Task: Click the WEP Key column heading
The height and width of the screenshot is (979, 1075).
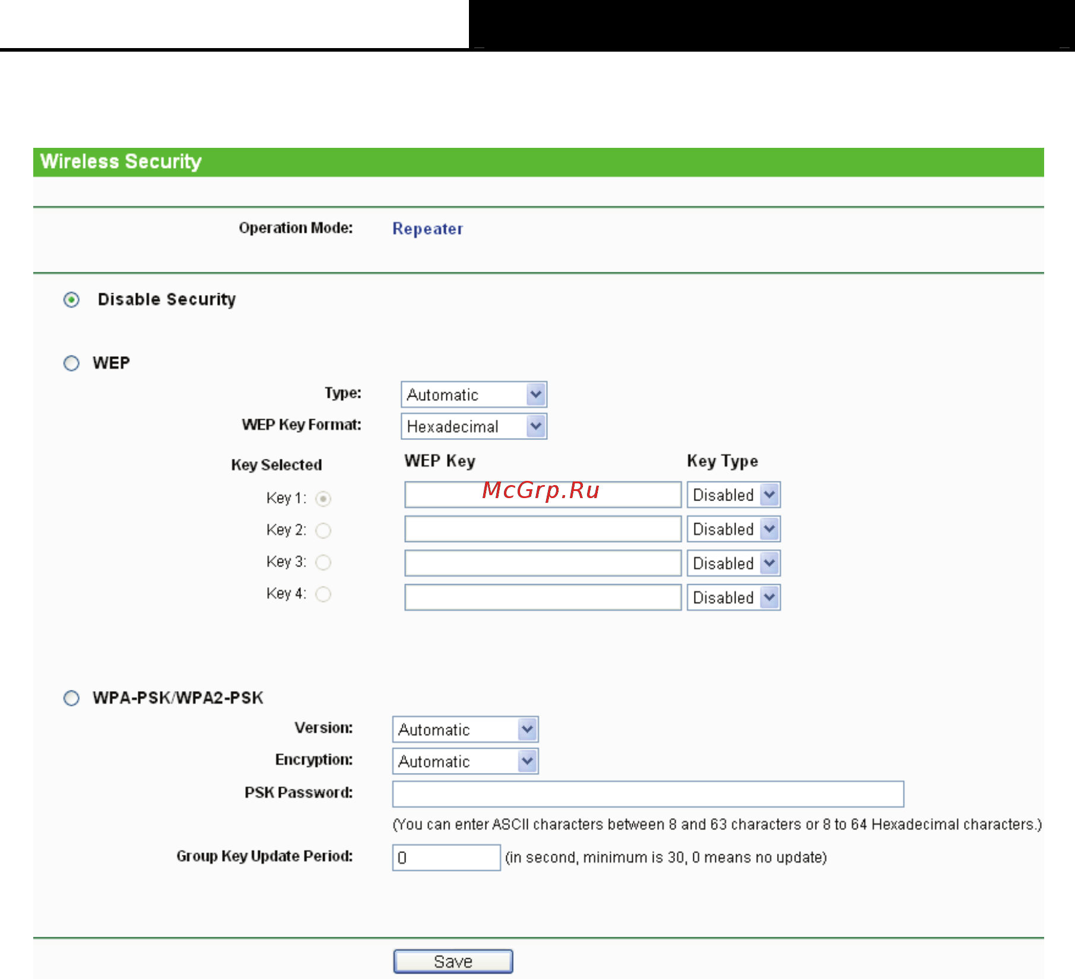Action: 440,461
